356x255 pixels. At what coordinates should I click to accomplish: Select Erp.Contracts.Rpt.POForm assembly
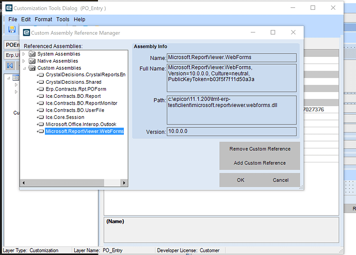pyautogui.click(x=76, y=89)
